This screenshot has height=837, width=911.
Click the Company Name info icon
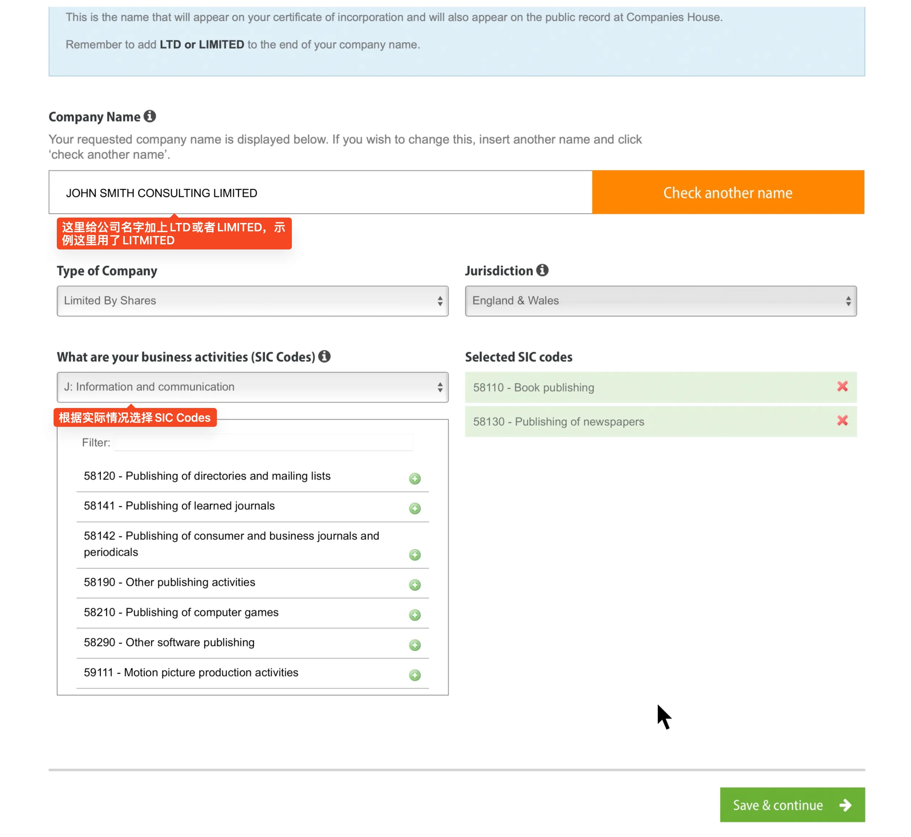[150, 117]
